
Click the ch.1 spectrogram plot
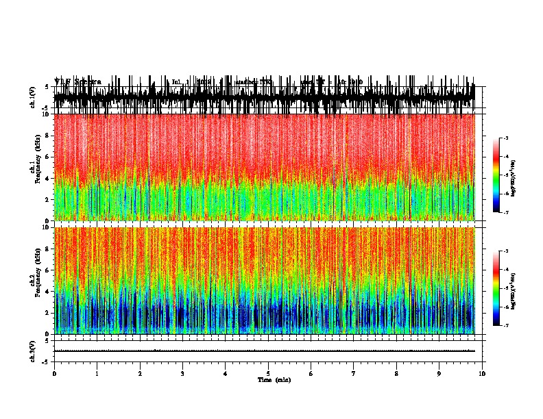coord(265,167)
